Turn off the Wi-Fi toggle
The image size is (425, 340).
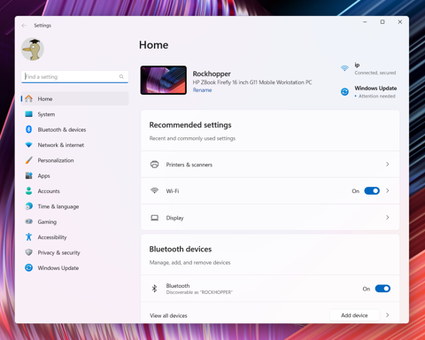tap(372, 191)
